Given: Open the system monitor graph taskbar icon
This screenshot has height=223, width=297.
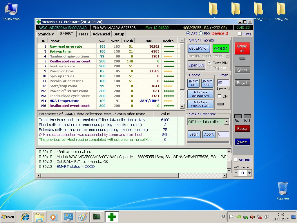Looking at the screenshot, I should tap(97, 217).
